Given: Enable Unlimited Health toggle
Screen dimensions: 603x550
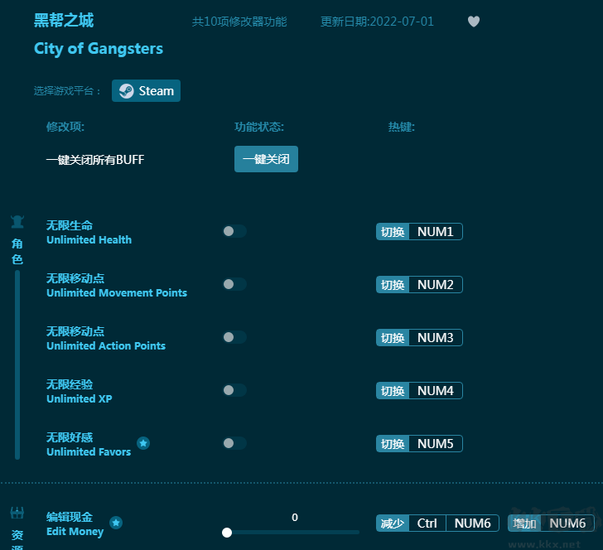Looking at the screenshot, I should 234,231.
